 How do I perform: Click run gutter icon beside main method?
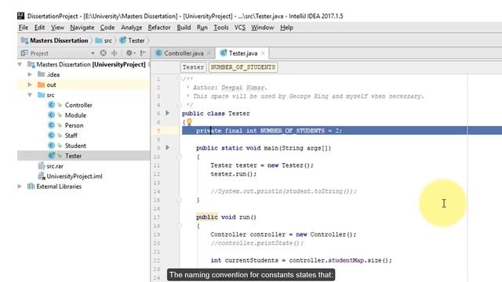coord(167,147)
